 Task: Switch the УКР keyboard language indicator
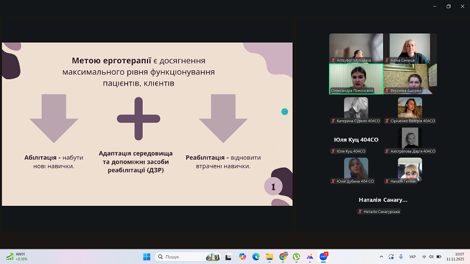pos(412,257)
